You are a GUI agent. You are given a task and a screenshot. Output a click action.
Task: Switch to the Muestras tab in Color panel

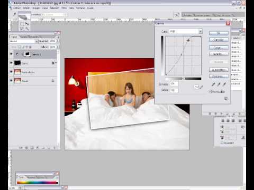tap(31, 177)
